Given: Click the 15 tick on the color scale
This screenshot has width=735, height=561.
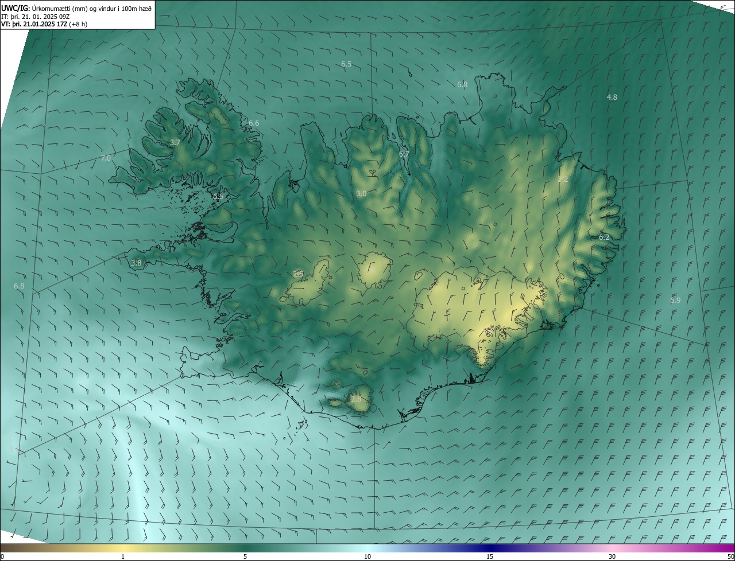Looking at the screenshot, I should (x=490, y=556).
